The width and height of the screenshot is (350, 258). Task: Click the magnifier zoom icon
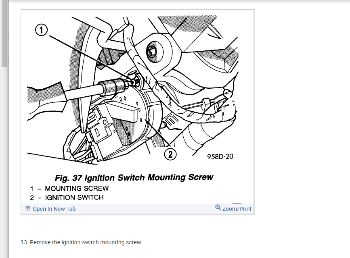218,208
